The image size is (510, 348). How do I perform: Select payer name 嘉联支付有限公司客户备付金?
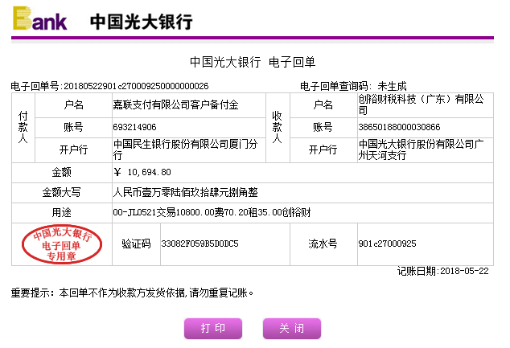pyautogui.click(x=176, y=104)
